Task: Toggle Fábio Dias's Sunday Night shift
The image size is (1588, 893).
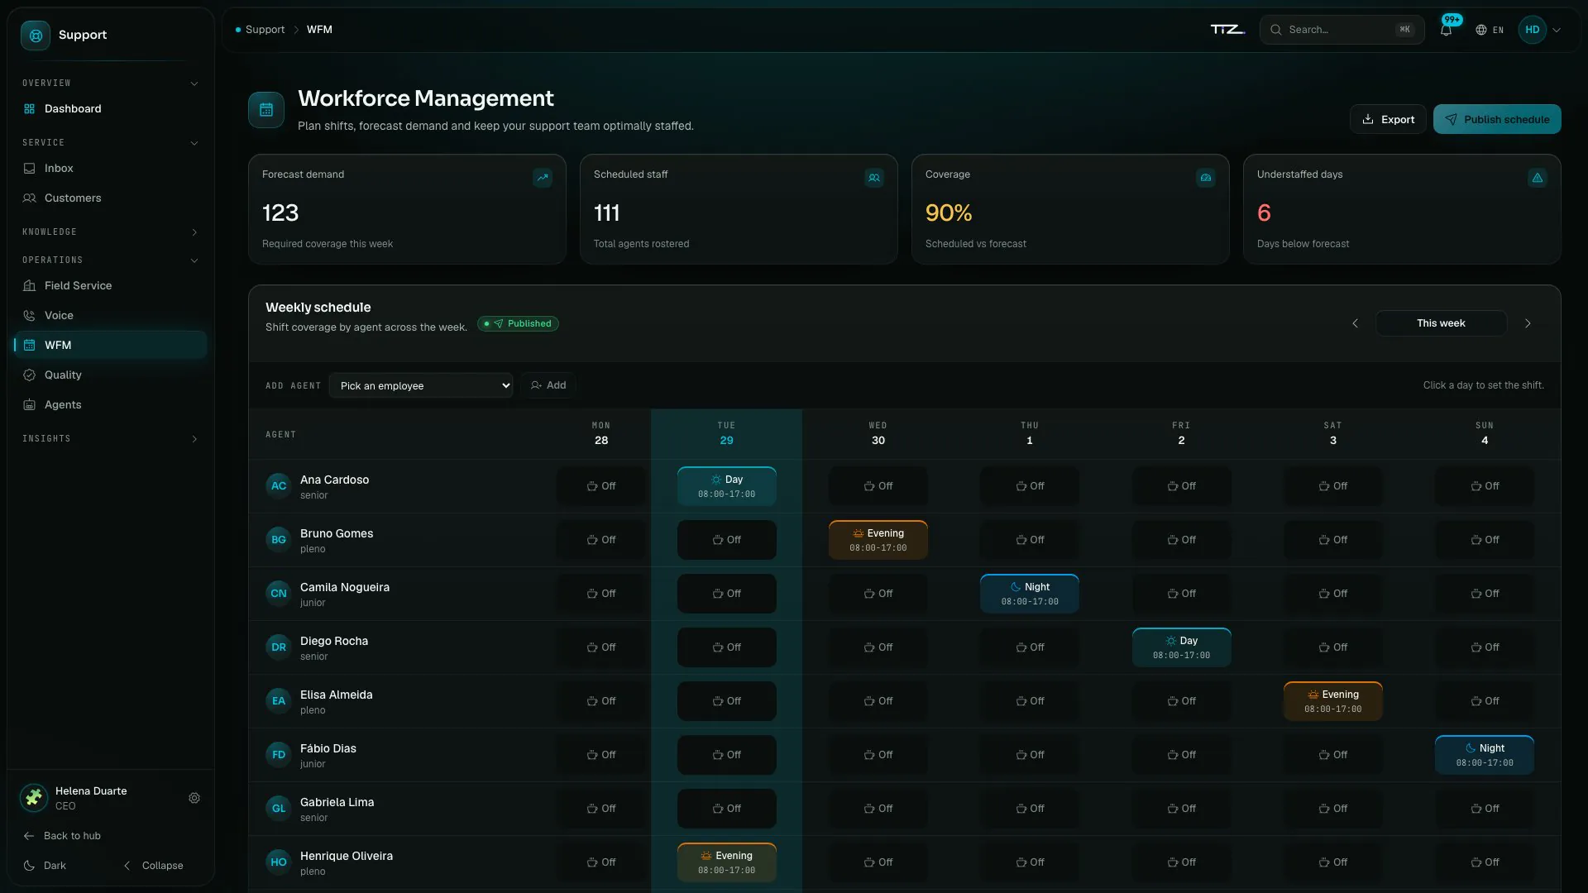Action: (x=1485, y=755)
